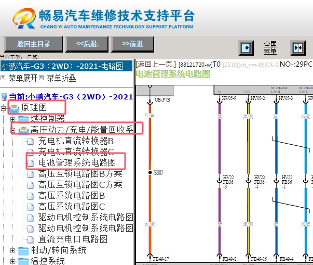Select the 高压动力/充电/能量回收系 folder
This screenshot has width=313, height=265.
point(82,130)
